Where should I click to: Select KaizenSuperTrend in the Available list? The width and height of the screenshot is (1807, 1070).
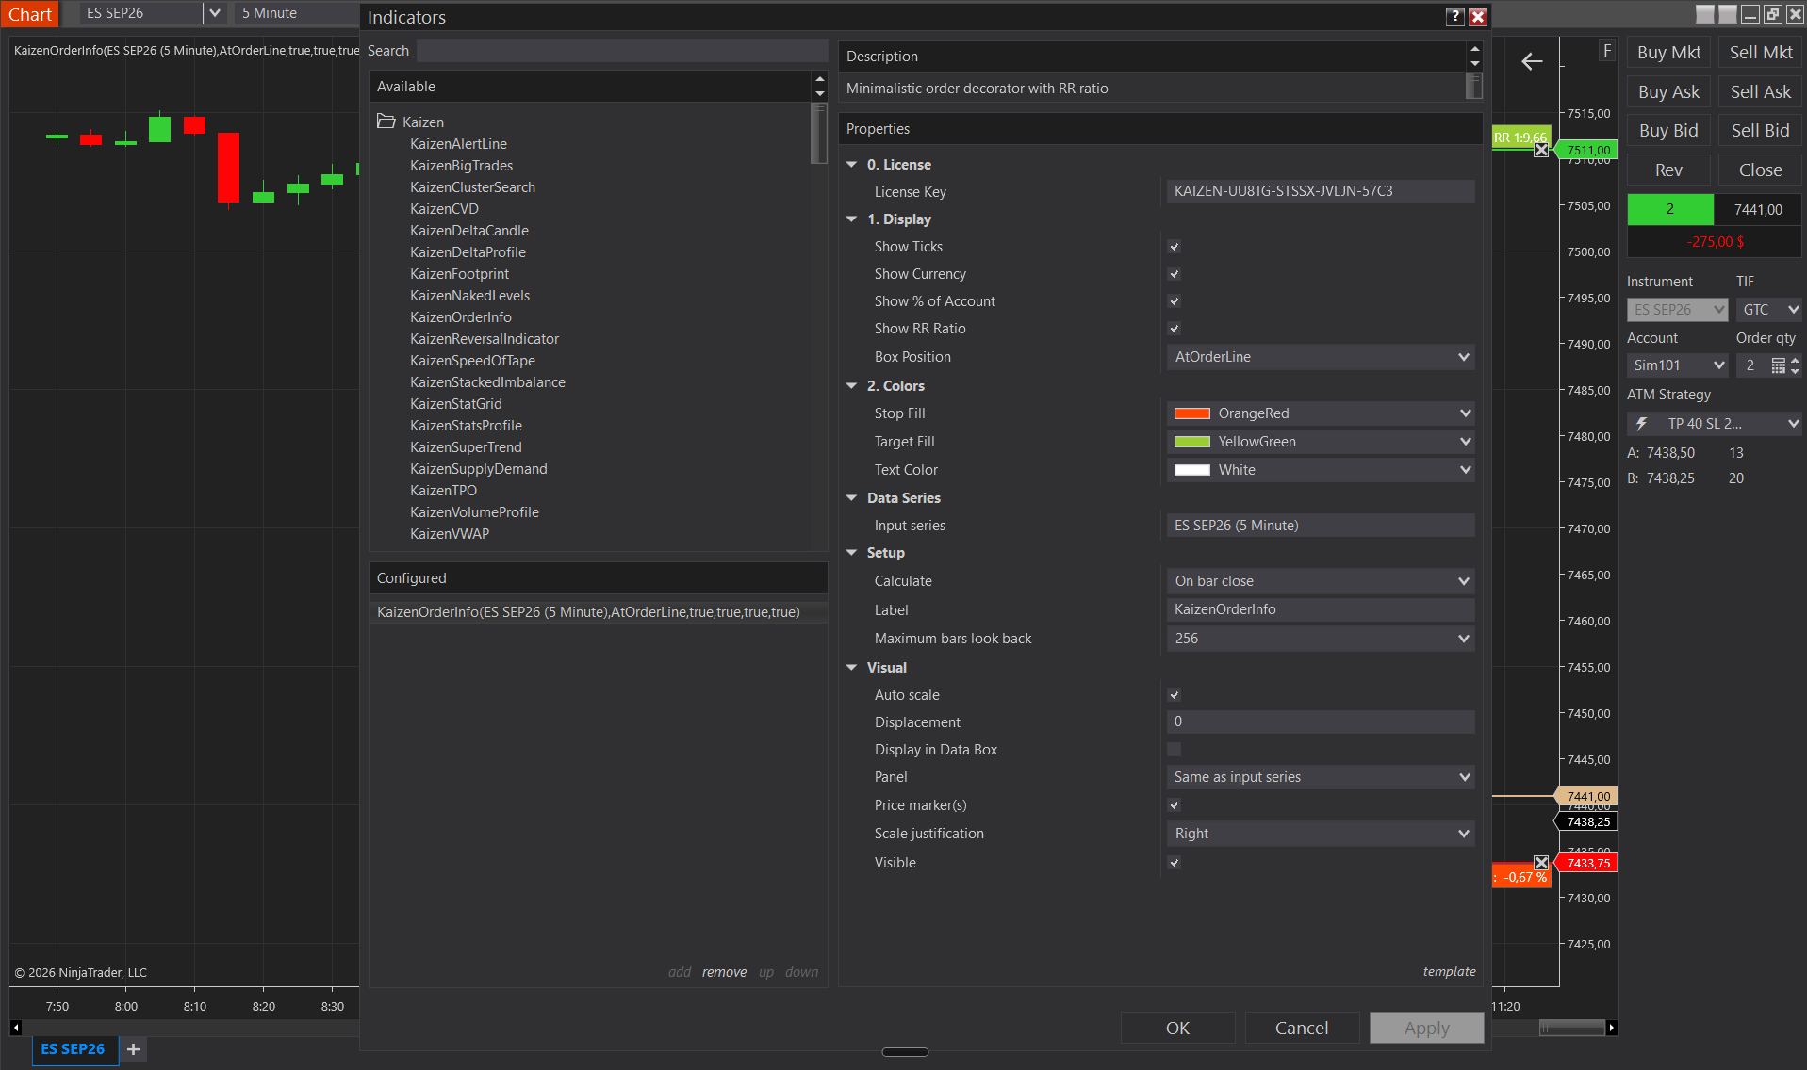[466, 447]
